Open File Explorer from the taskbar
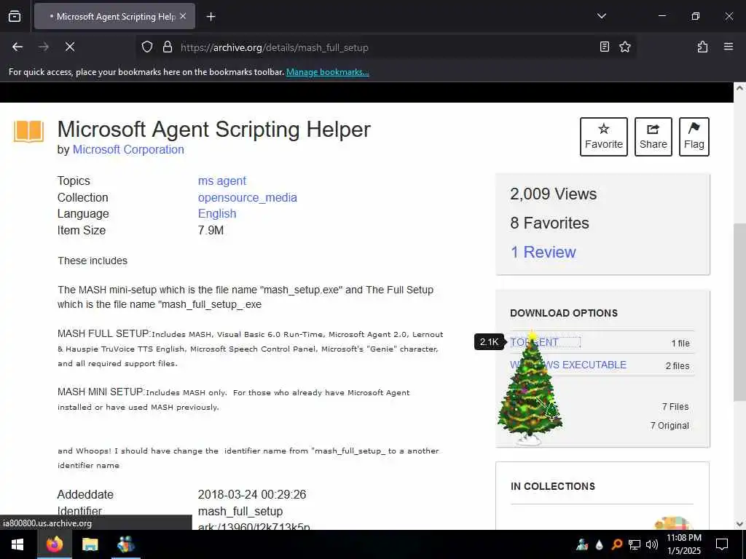 (x=90, y=544)
